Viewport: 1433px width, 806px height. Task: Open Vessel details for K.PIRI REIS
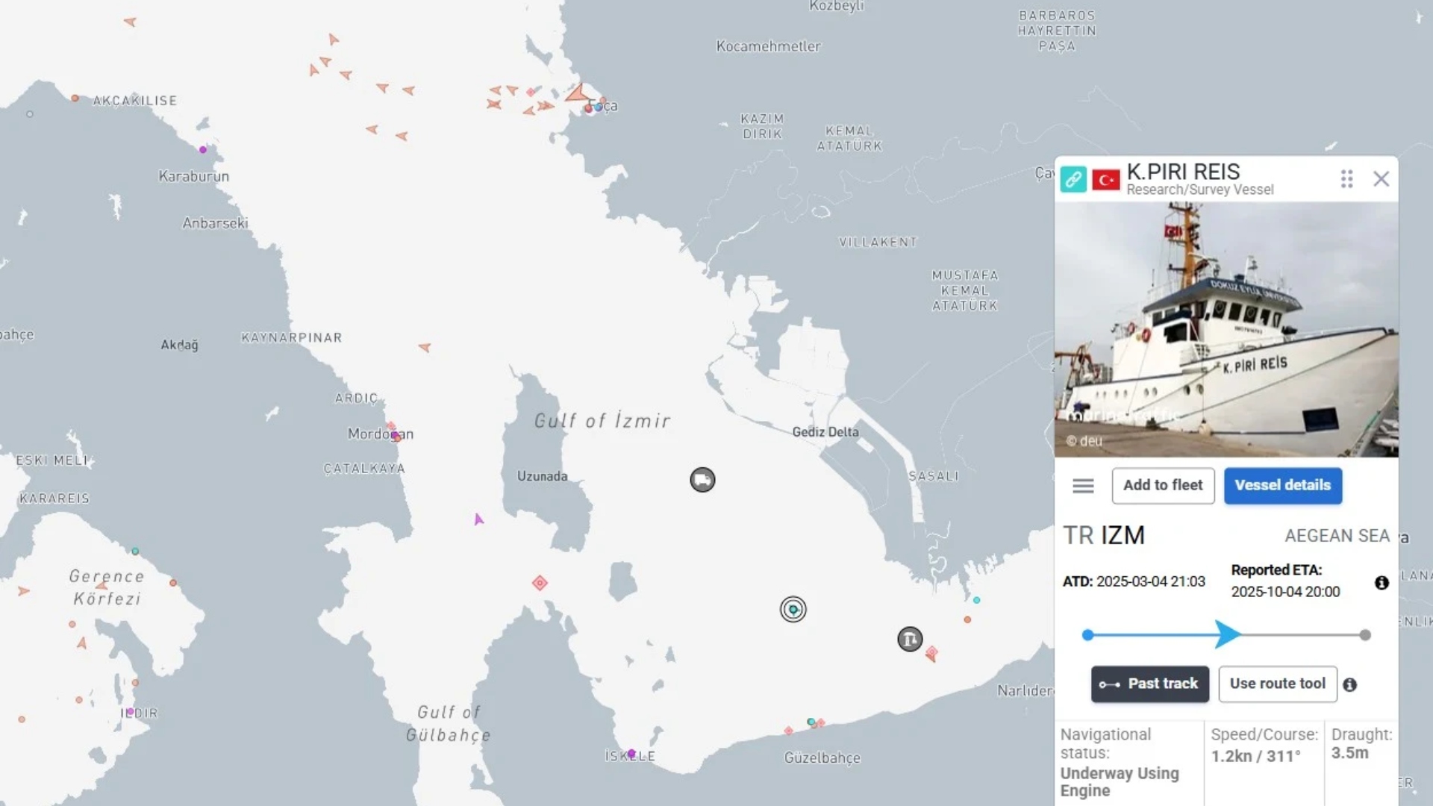coord(1282,486)
